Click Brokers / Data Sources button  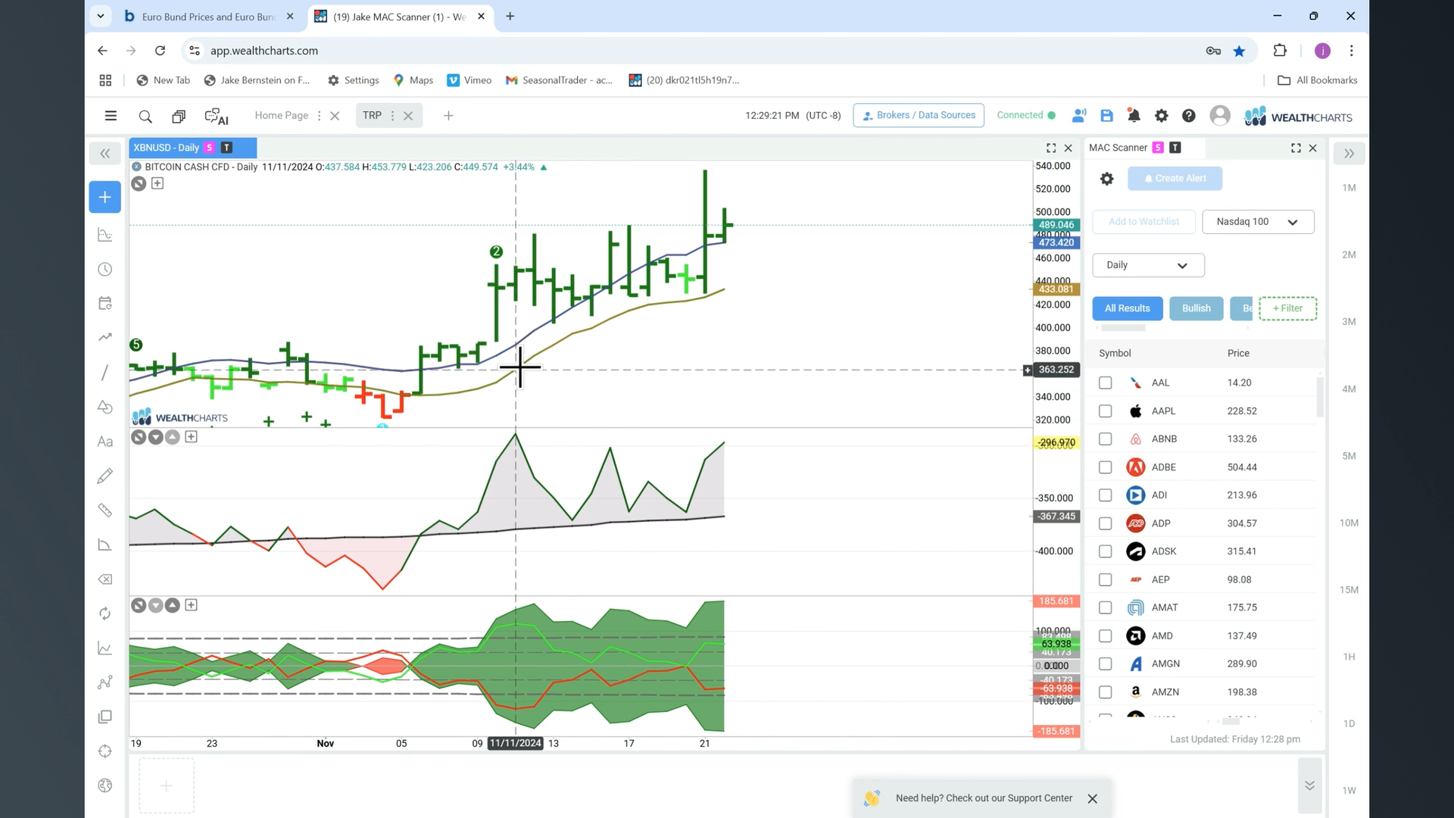click(x=919, y=115)
